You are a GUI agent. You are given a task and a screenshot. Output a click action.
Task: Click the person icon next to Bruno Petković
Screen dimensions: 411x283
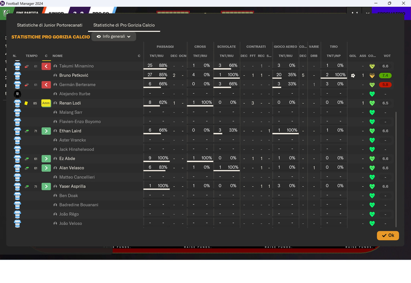tap(55, 75)
